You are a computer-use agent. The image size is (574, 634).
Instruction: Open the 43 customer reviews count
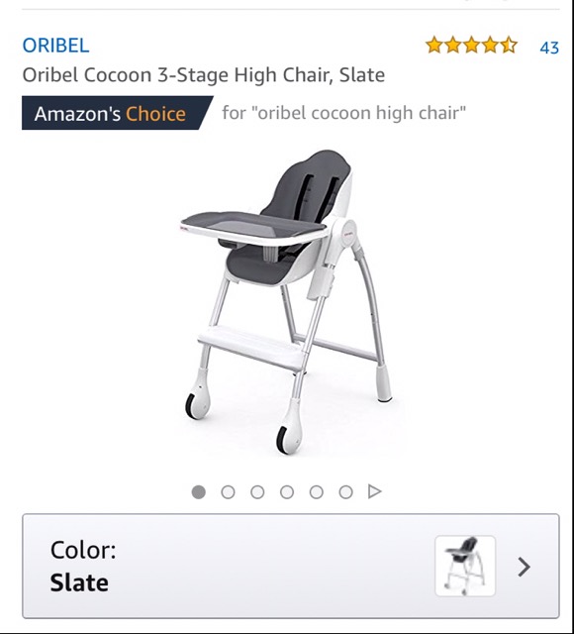(549, 48)
